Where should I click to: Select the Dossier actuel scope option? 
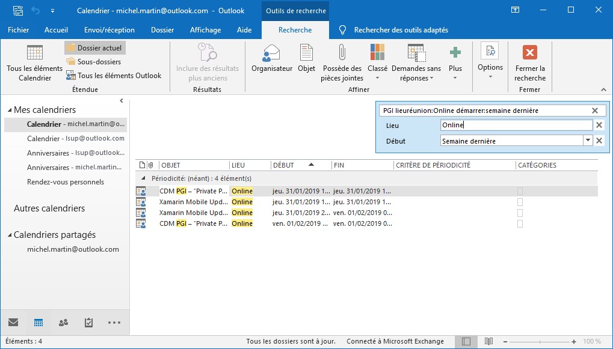(x=95, y=48)
